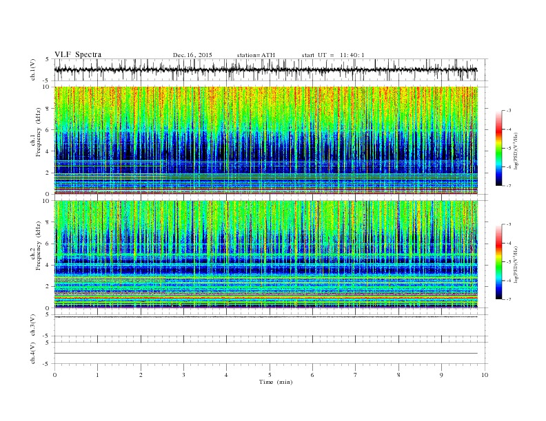Click the "2" kHz tick of ch.1 spectrogram

click(x=48, y=173)
